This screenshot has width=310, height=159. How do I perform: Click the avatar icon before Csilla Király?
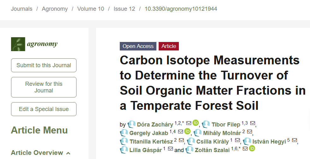click(191, 141)
